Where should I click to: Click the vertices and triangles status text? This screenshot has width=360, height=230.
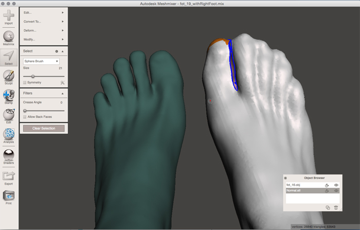pyautogui.click(x=313, y=227)
